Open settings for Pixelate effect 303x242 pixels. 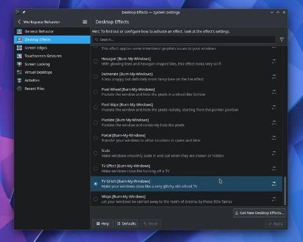(x=274, y=122)
